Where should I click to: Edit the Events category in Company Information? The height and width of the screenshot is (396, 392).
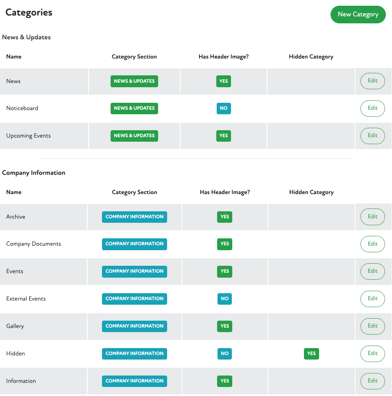click(x=372, y=272)
